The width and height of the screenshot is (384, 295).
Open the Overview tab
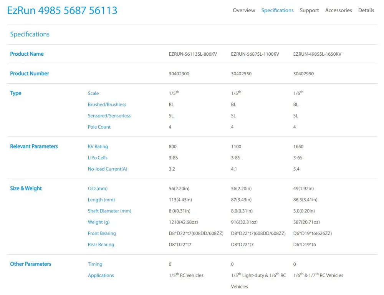(x=244, y=10)
